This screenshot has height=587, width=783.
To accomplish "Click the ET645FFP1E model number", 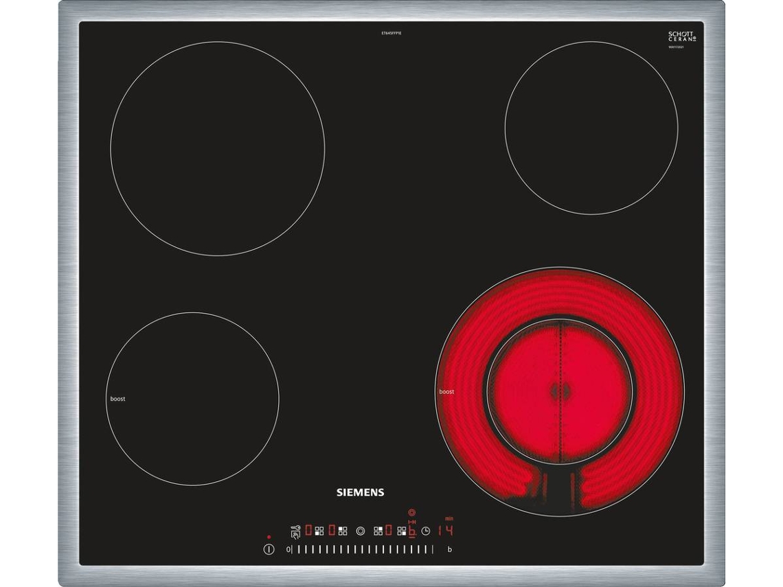I will click(x=391, y=33).
